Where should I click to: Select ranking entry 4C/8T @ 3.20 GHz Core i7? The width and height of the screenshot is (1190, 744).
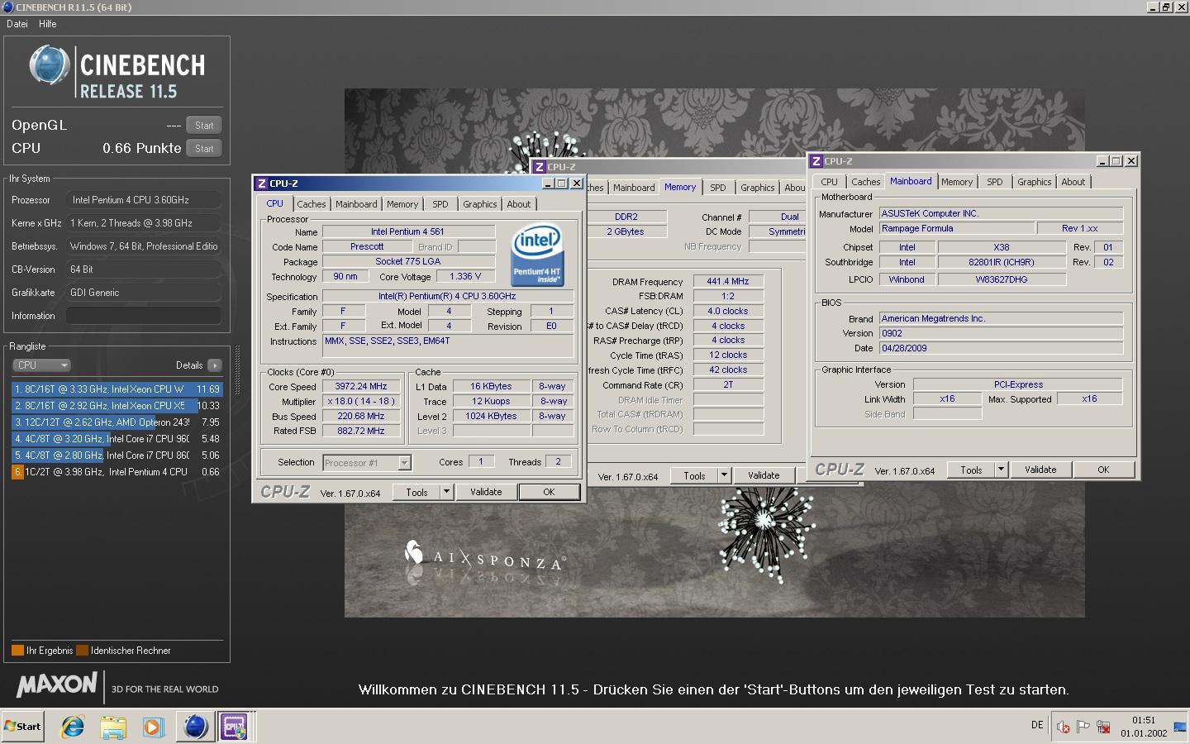[117, 439]
